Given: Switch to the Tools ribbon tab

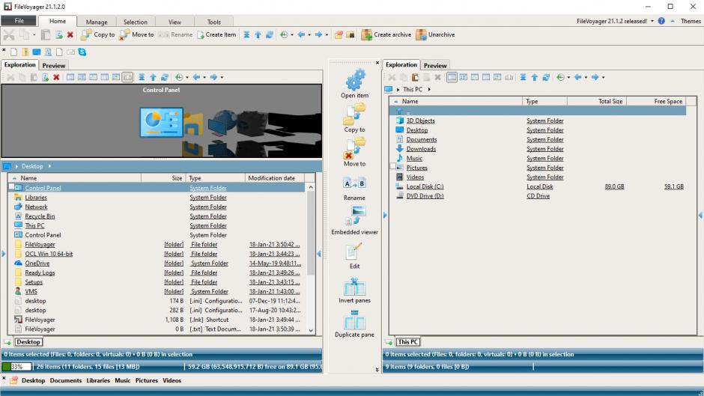Looking at the screenshot, I should [x=213, y=22].
